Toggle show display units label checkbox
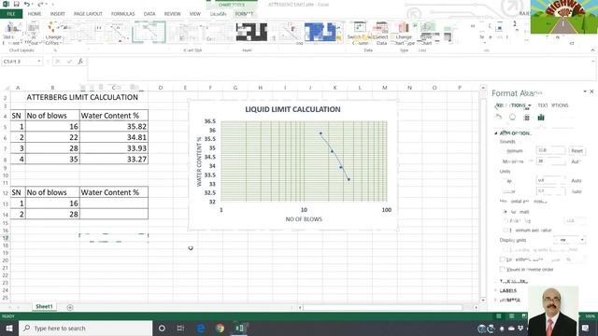598x336 pixels. point(505,249)
